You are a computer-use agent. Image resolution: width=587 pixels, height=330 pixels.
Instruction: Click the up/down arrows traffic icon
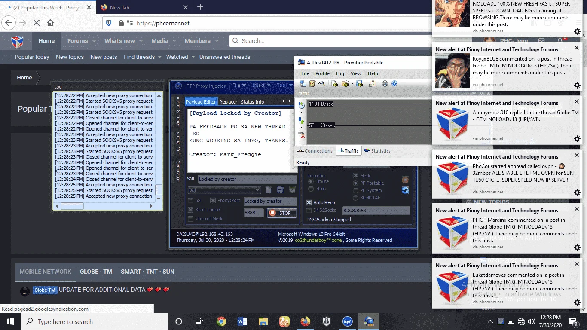click(301, 120)
